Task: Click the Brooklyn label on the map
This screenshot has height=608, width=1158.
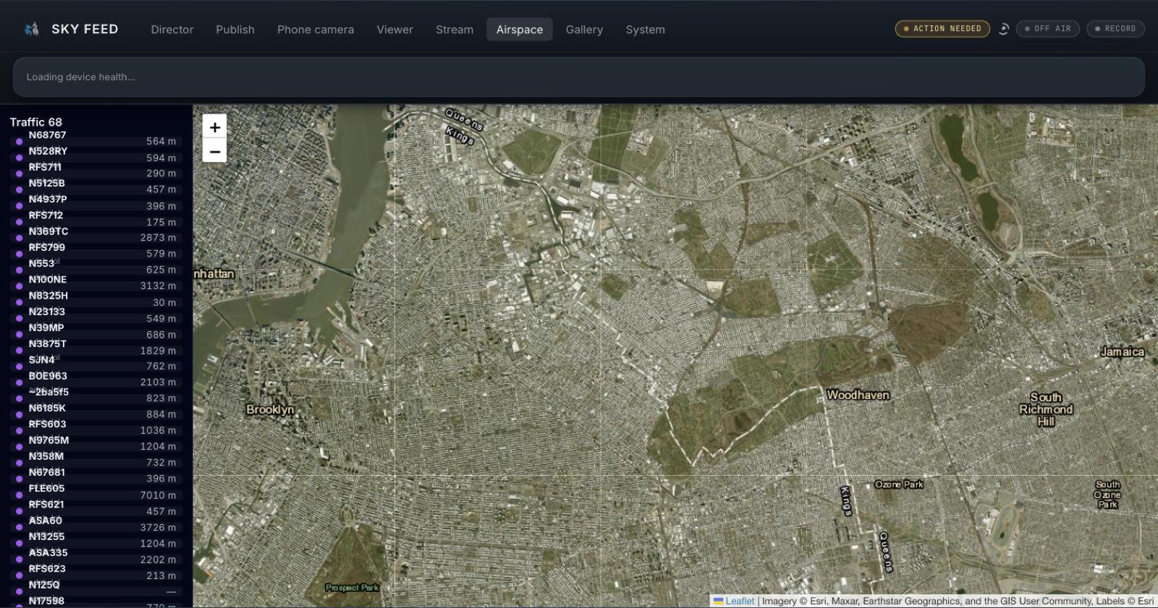Action: pos(270,410)
